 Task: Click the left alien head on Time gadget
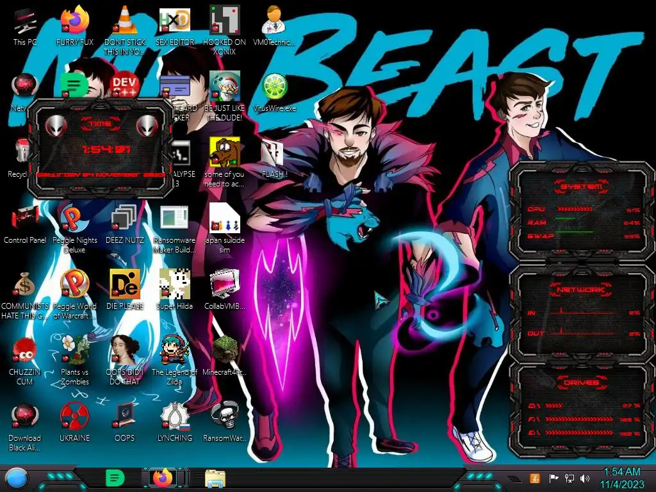[56, 126]
